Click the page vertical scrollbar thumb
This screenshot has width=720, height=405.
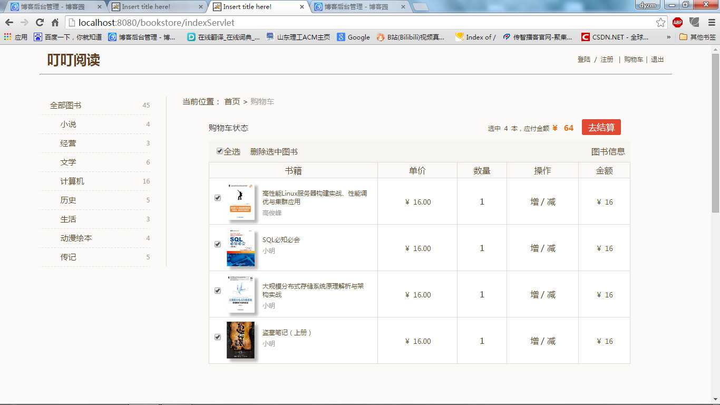[x=715, y=133]
